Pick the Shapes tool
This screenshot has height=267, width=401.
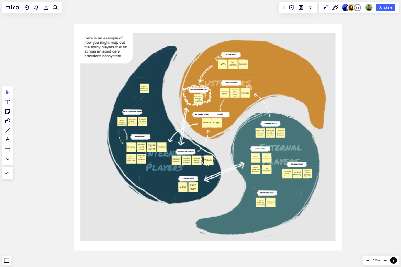(8, 121)
